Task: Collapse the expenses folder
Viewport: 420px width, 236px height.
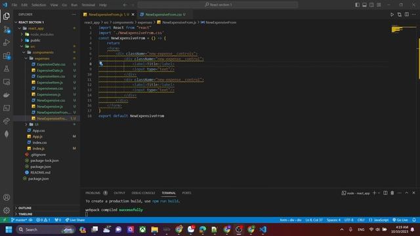Action: (x=26, y=58)
